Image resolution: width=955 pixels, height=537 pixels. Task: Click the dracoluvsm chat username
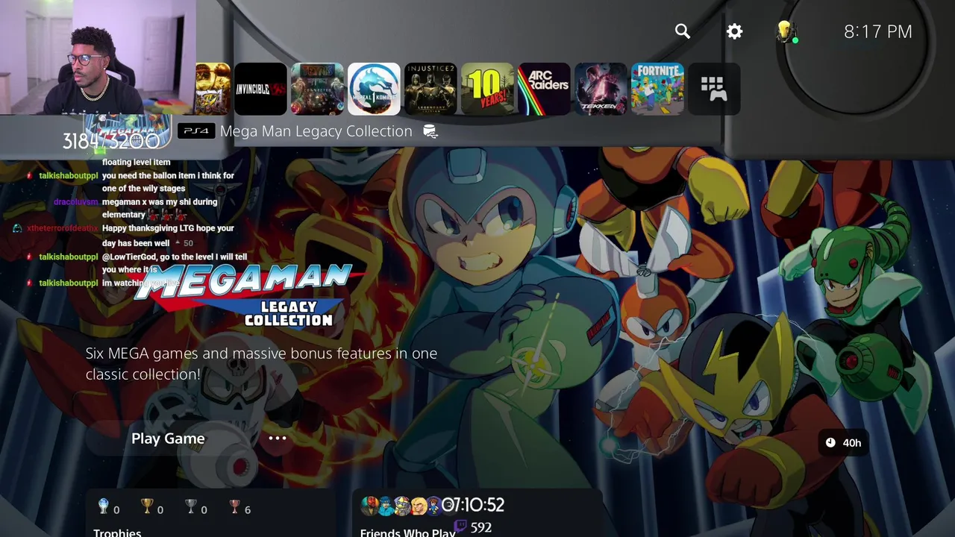point(75,202)
